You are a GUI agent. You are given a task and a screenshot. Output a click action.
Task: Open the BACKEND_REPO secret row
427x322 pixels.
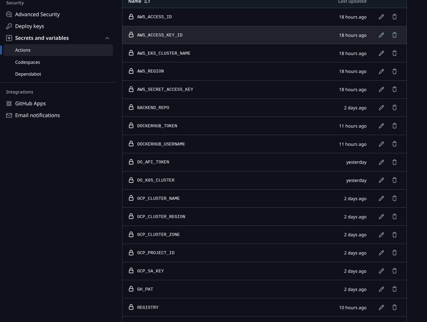point(153,107)
